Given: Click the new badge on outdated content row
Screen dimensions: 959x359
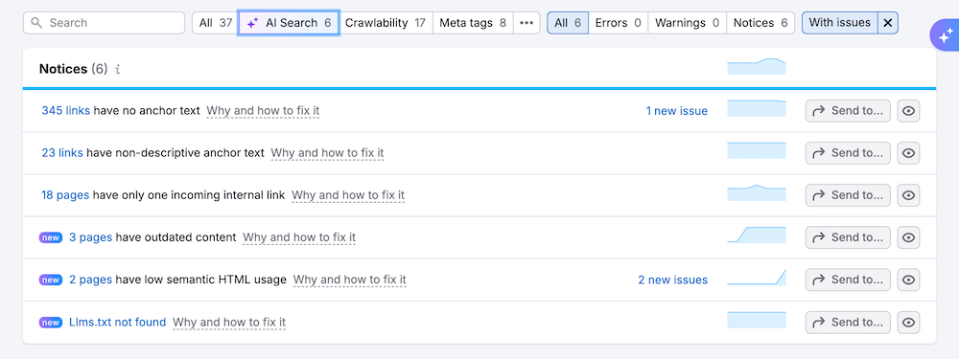Looking at the screenshot, I should click(51, 237).
